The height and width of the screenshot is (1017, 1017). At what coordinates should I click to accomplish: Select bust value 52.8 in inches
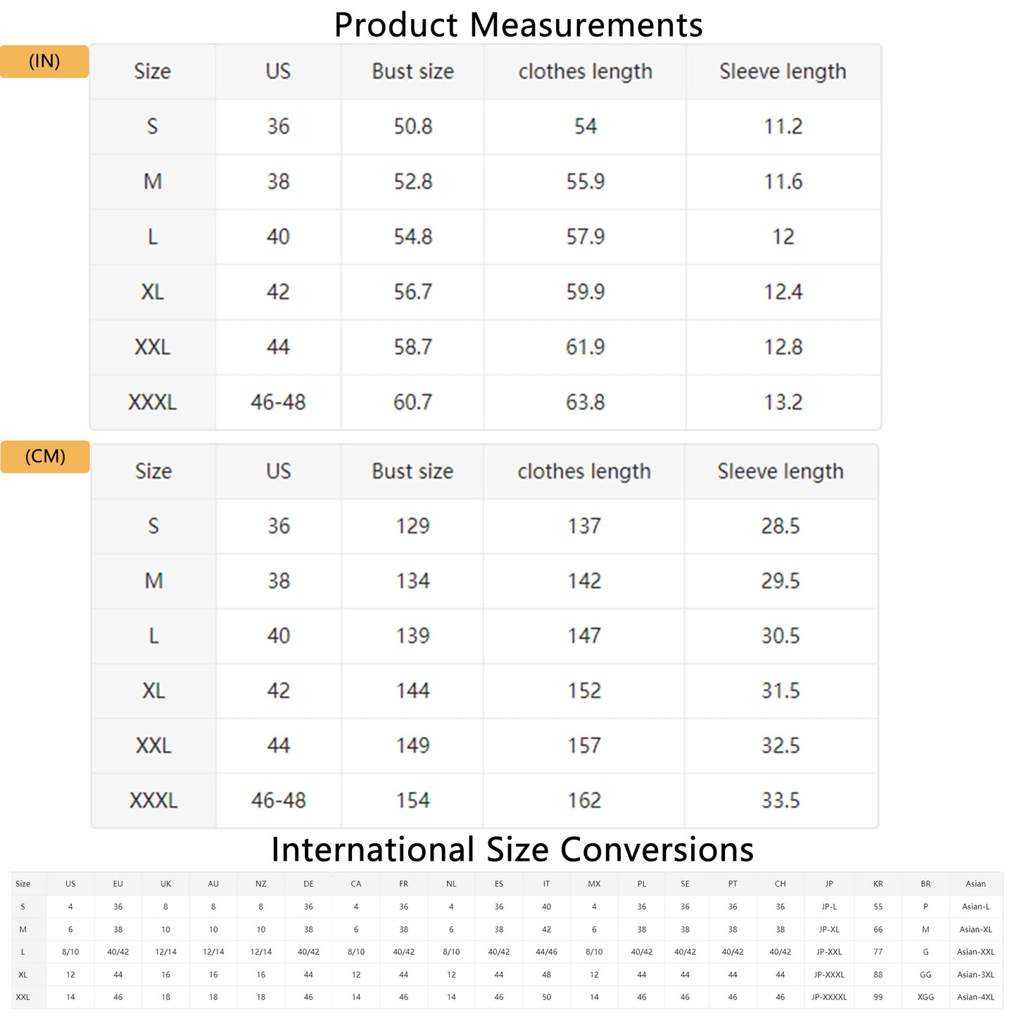412,182
